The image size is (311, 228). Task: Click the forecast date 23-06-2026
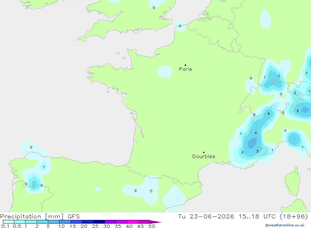click(x=212, y=216)
